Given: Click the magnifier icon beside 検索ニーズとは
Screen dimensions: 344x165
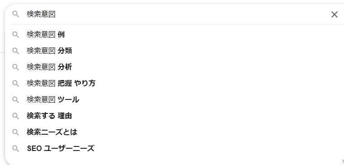Looking at the screenshot, I should pyautogui.click(x=16, y=132).
